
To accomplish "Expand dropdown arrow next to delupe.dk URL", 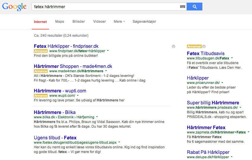I will (232, 157).
